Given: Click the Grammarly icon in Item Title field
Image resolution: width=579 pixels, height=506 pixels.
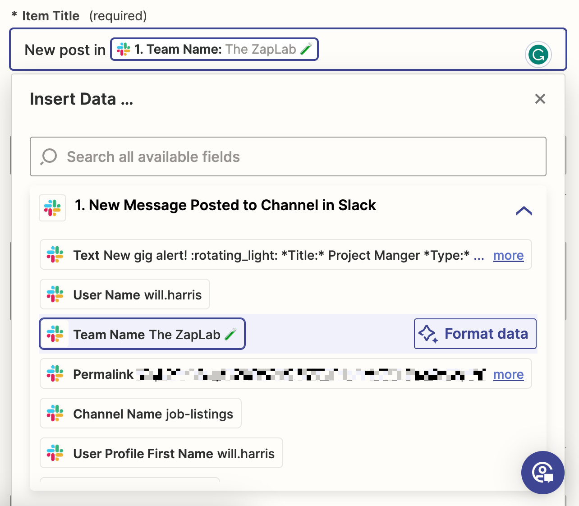Looking at the screenshot, I should pyautogui.click(x=538, y=55).
